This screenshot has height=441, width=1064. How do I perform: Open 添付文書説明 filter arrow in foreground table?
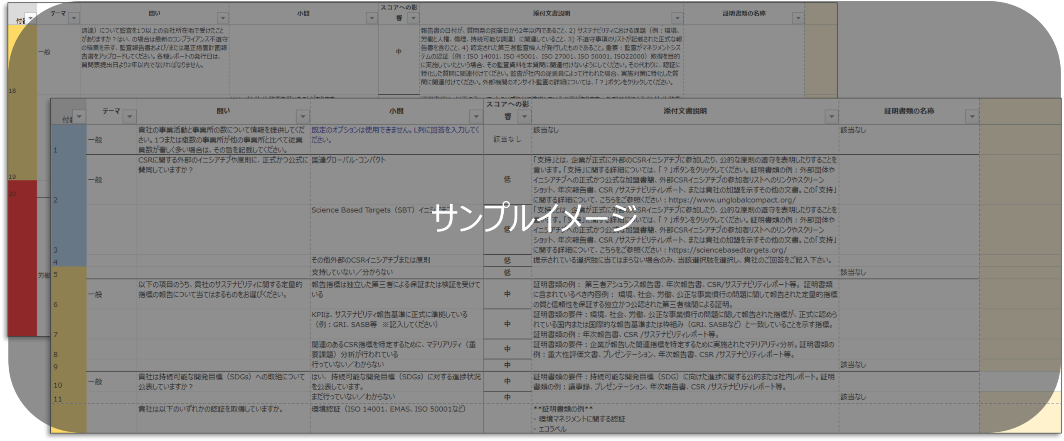point(831,117)
